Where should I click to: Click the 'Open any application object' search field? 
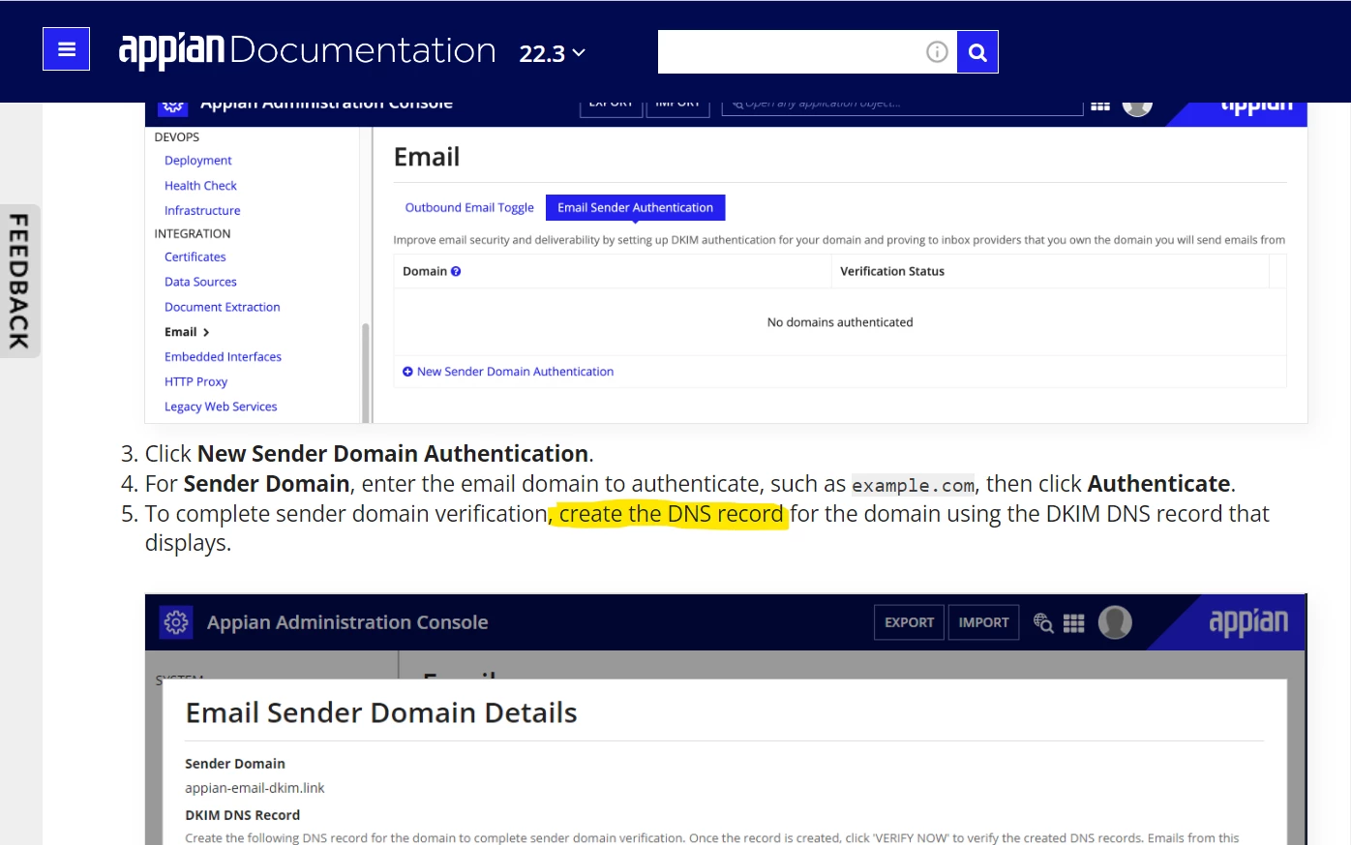902,106
